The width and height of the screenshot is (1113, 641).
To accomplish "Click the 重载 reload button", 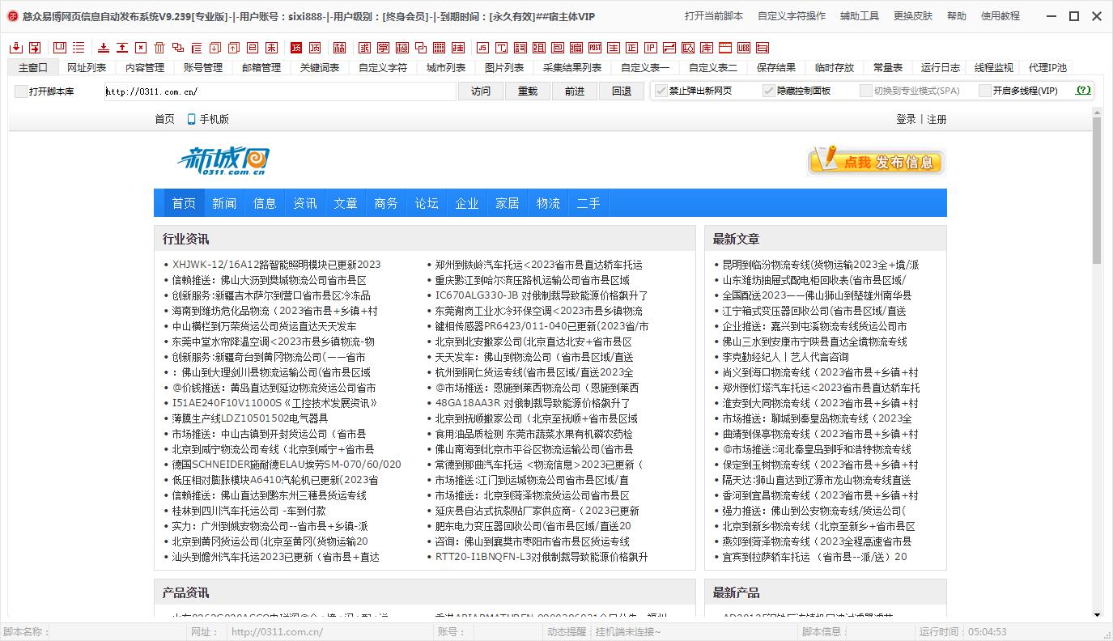I will [528, 91].
